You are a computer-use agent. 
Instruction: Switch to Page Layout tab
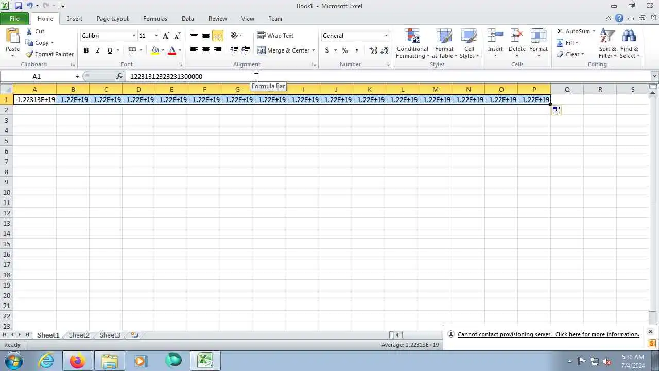pyautogui.click(x=113, y=19)
